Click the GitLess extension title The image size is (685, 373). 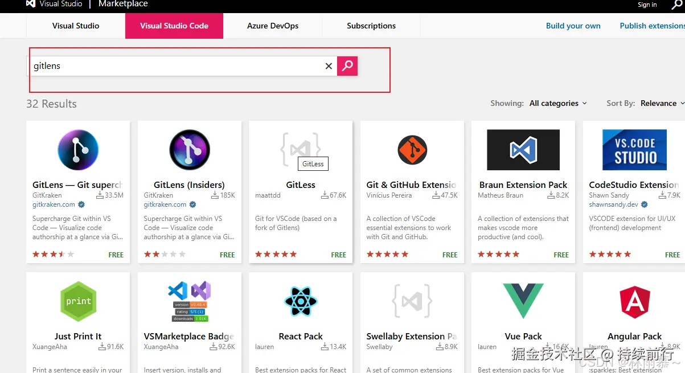click(x=301, y=185)
